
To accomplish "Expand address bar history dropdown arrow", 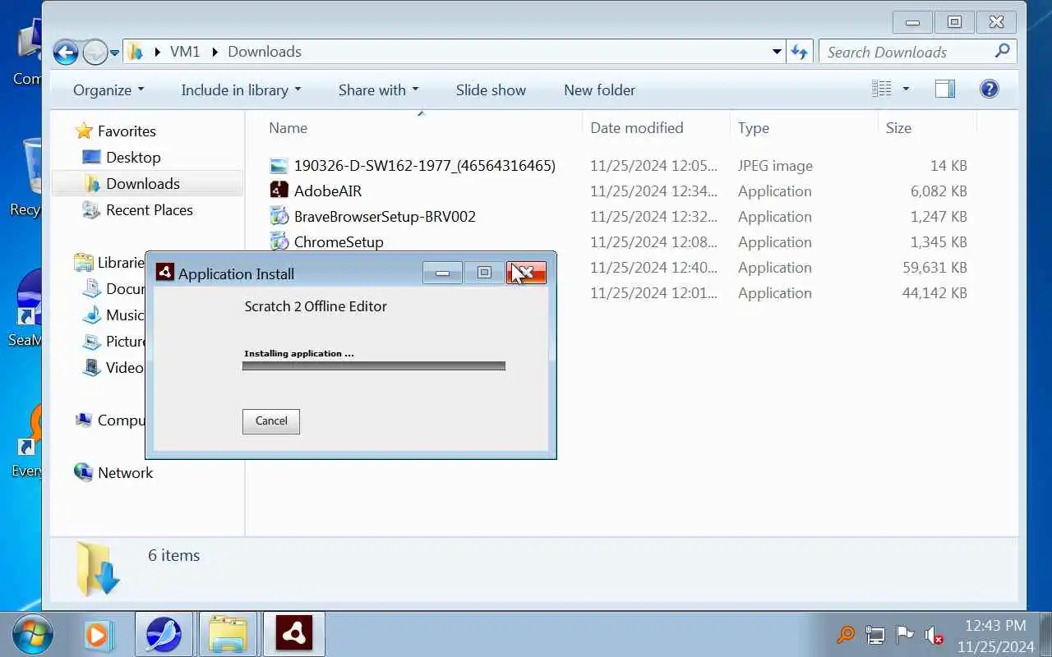I will click(x=777, y=52).
